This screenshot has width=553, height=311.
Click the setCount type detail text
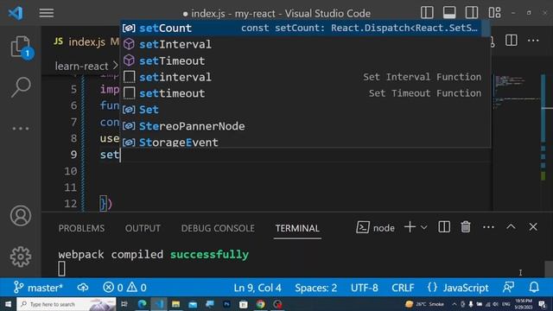coord(359,28)
